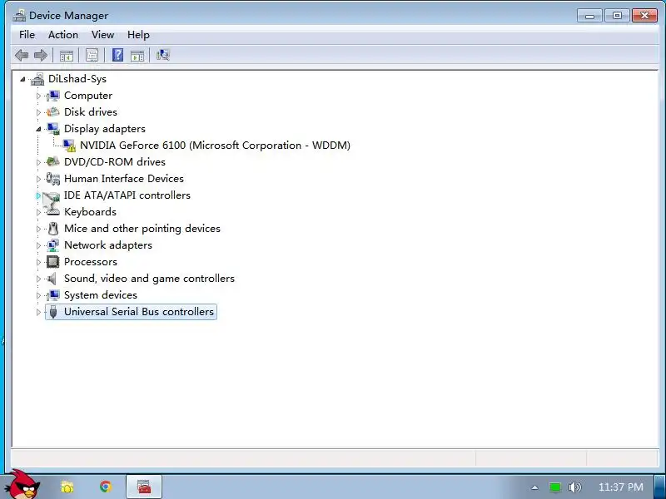
Task: Collapse the Display adapters node arrow
Action: click(x=38, y=129)
